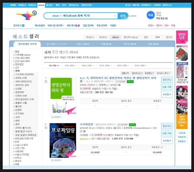The image size is (194, 172).
Task: Open 새창열기 under the 생명공학의 죄와 벌 cover
Action: point(56,117)
